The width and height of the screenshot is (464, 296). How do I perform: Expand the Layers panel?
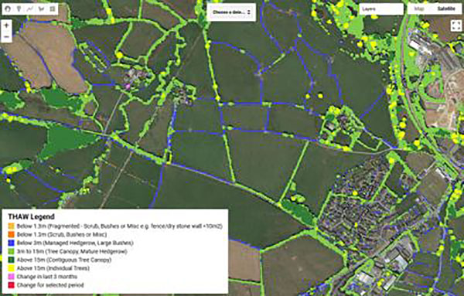[381, 9]
